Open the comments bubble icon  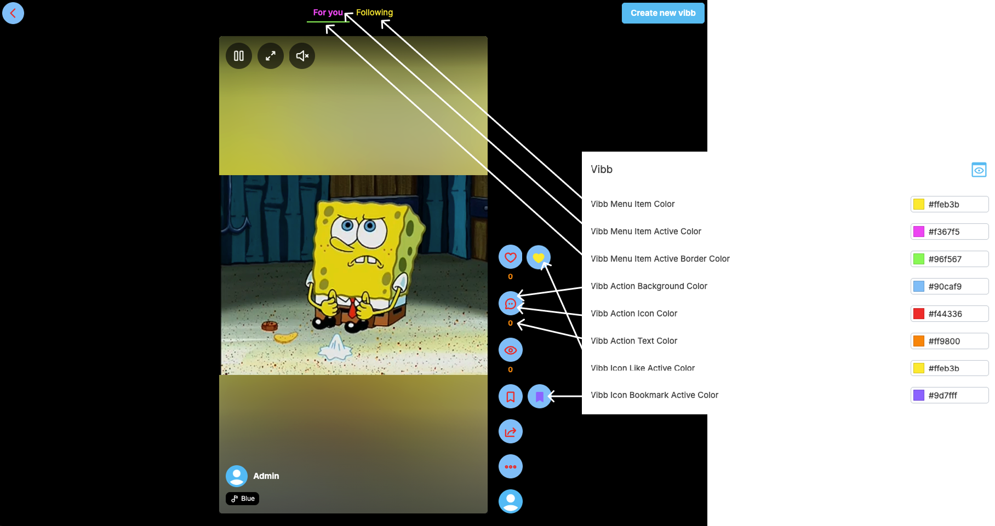pos(510,303)
